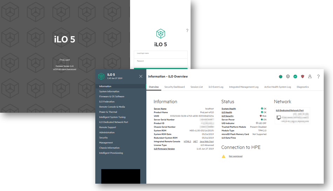
Task: Launch the Java Web Start console link
Action: tap(207, 141)
